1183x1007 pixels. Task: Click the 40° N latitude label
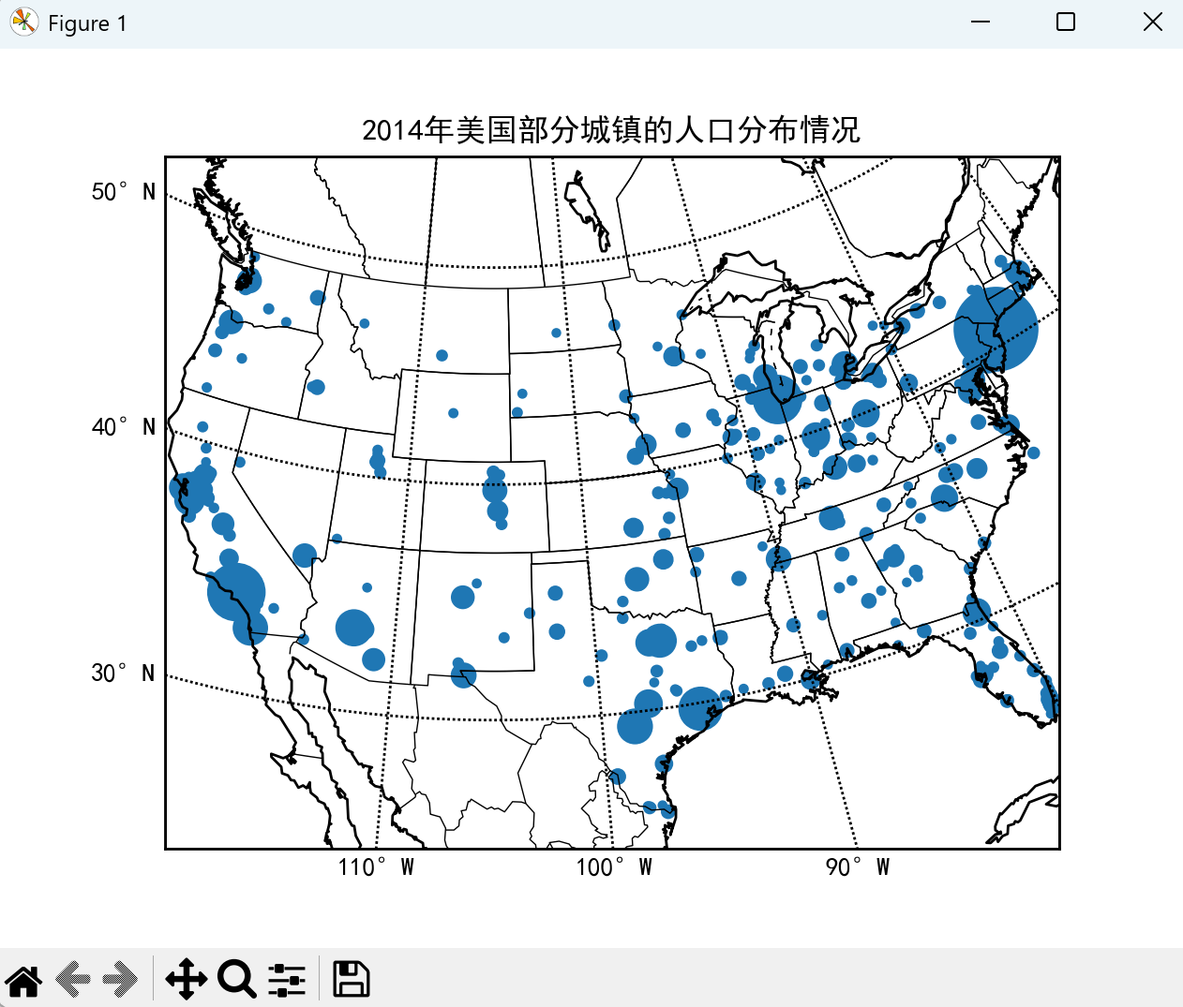124,427
